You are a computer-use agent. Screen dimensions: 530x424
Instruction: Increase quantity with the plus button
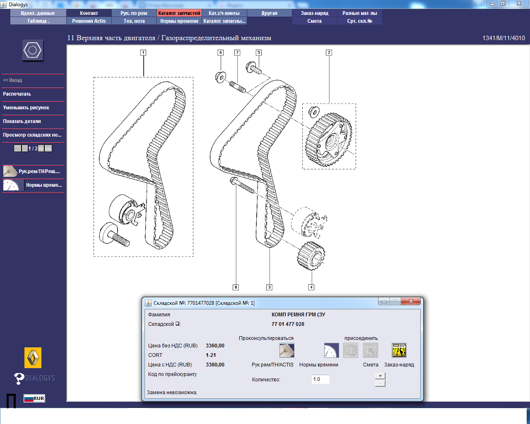tap(380, 376)
